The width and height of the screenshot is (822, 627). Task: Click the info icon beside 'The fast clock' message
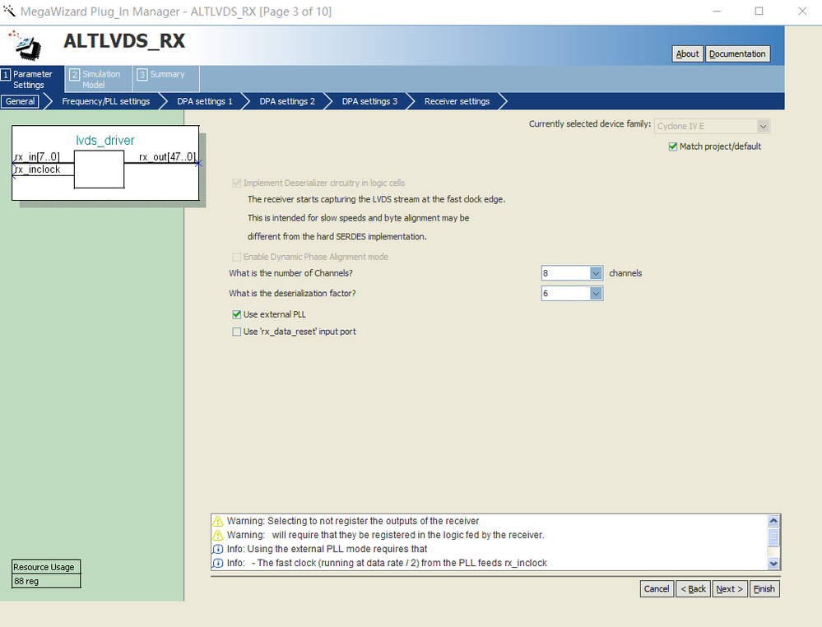(x=217, y=563)
